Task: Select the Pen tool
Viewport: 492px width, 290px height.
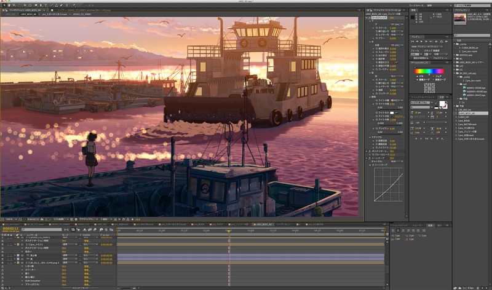Action: pos(41,6)
